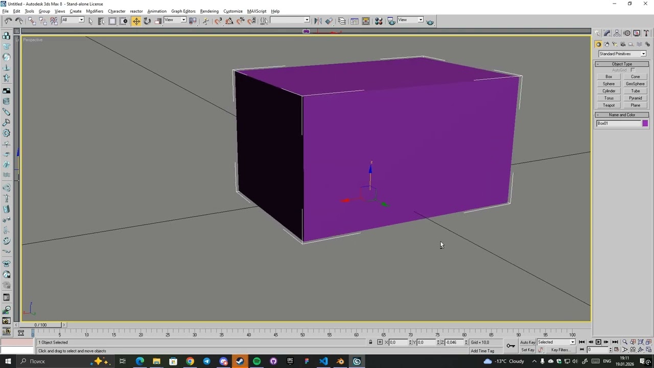Viewport: 654px width, 368px height.
Task: Open the MAXScript menu
Action: tap(256, 11)
